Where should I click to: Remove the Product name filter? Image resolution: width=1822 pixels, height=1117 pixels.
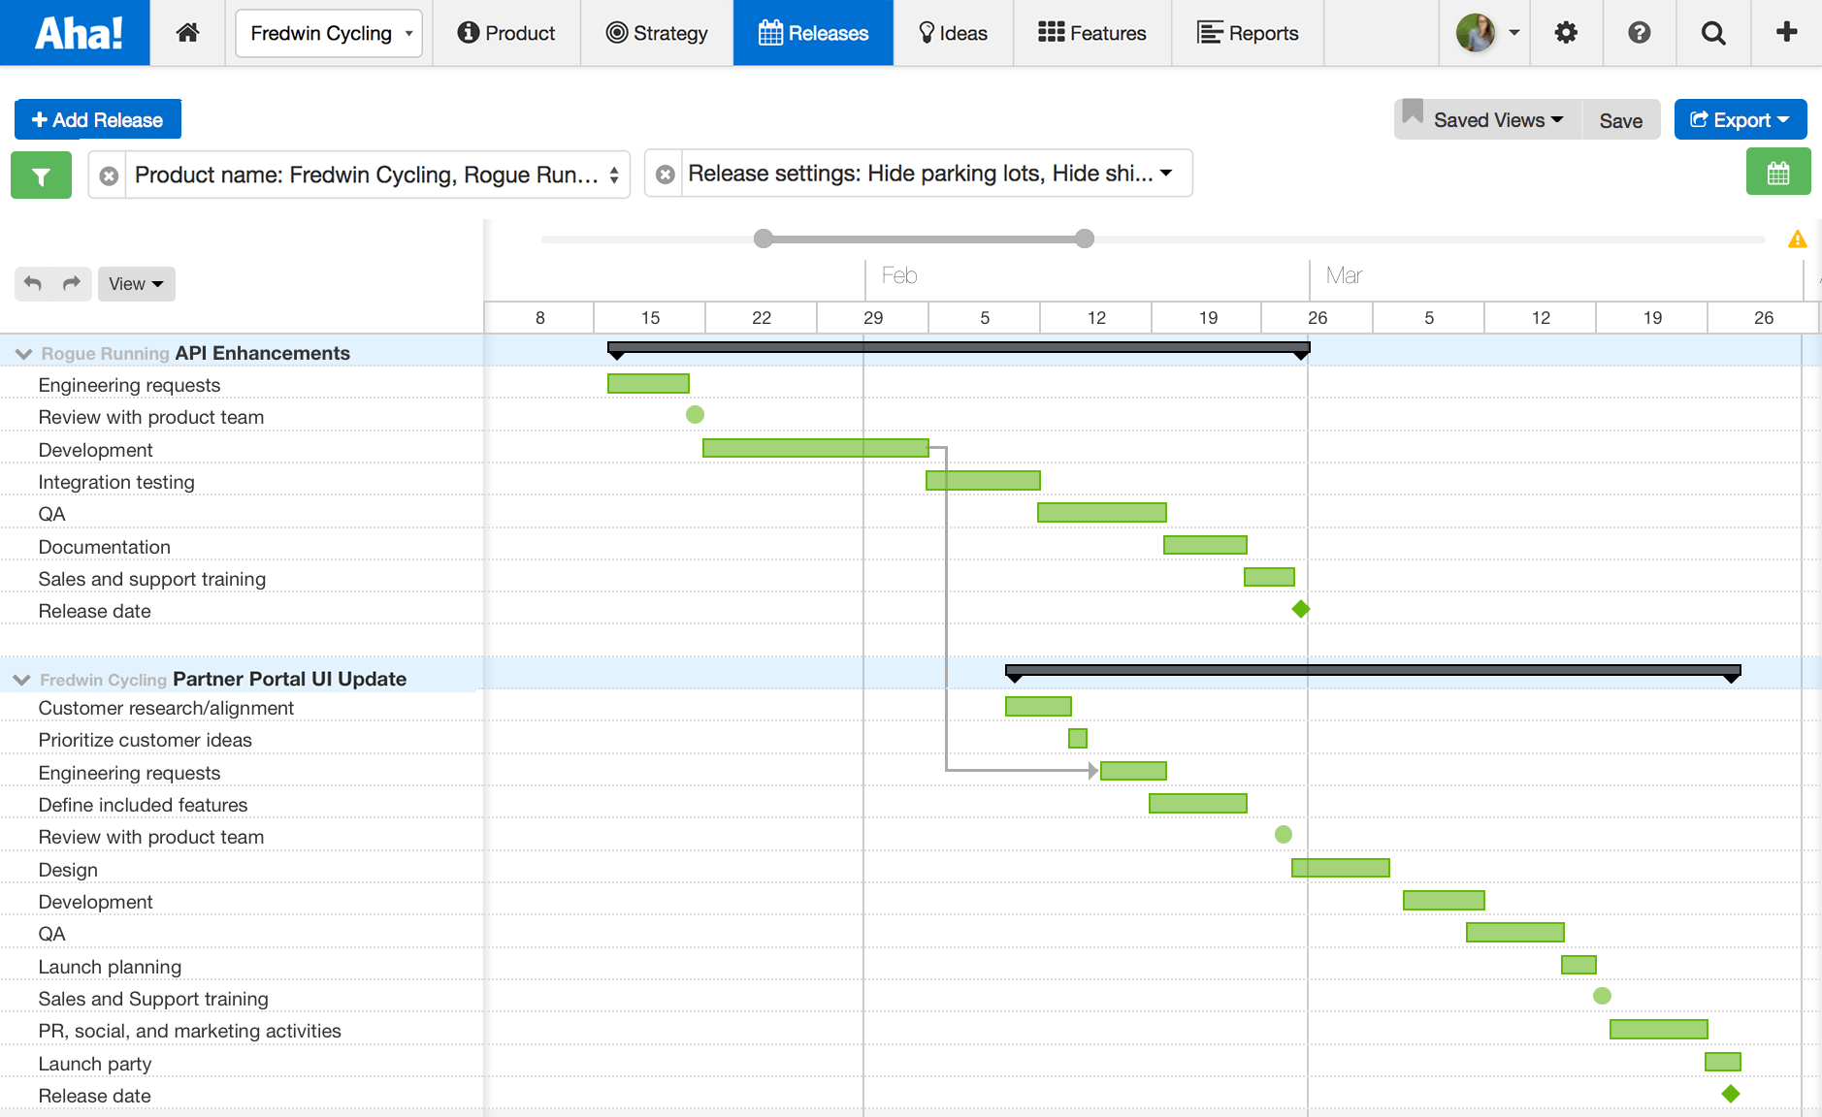coord(109,176)
